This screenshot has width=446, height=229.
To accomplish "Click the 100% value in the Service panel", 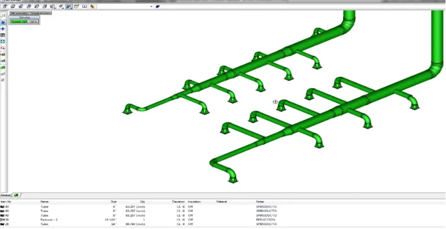I will click(x=33, y=21).
